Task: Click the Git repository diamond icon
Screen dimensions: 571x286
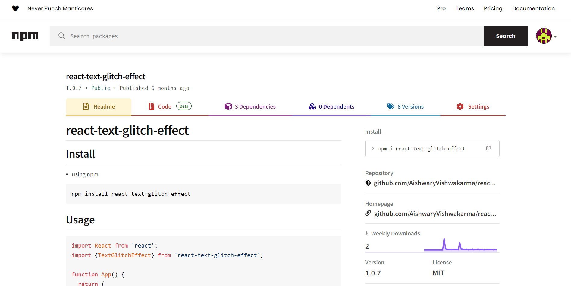Action: tap(368, 183)
